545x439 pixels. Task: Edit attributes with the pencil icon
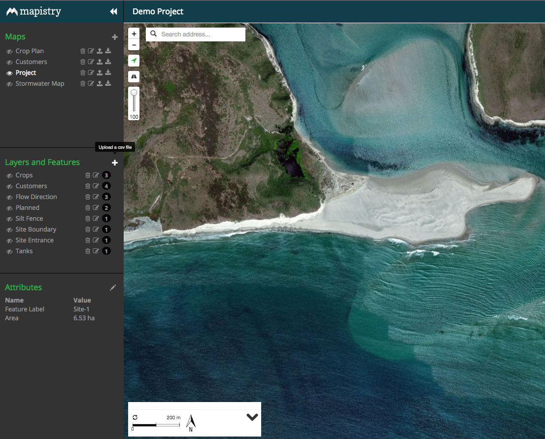coord(113,287)
